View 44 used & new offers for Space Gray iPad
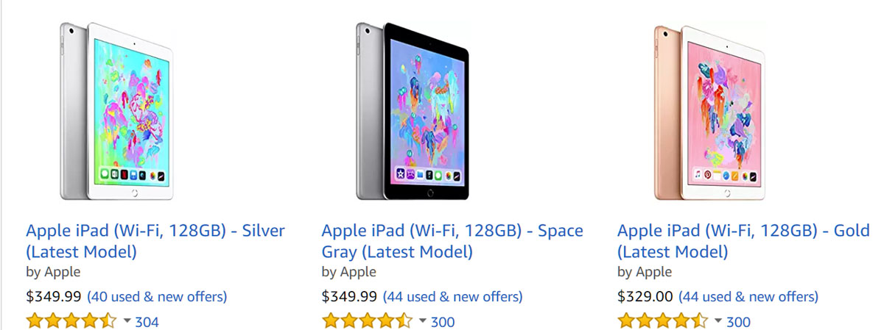The width and height of the screenshot is (884, 330). (x=452, y=297)
